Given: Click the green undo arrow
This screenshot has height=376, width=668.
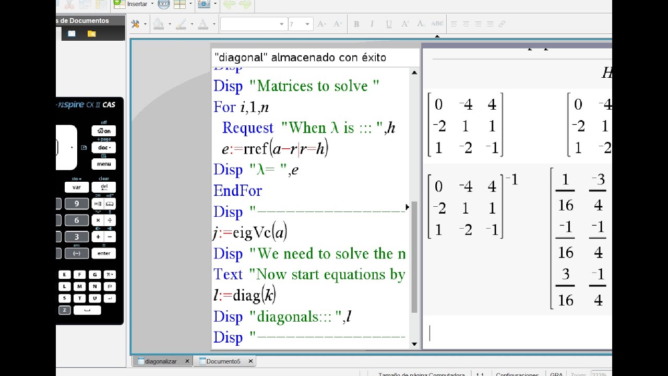Looking at the screenshot, I should click(229, 4).
